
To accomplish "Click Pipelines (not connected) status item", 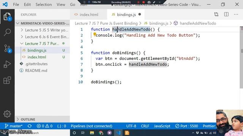I will click(92, 126).
